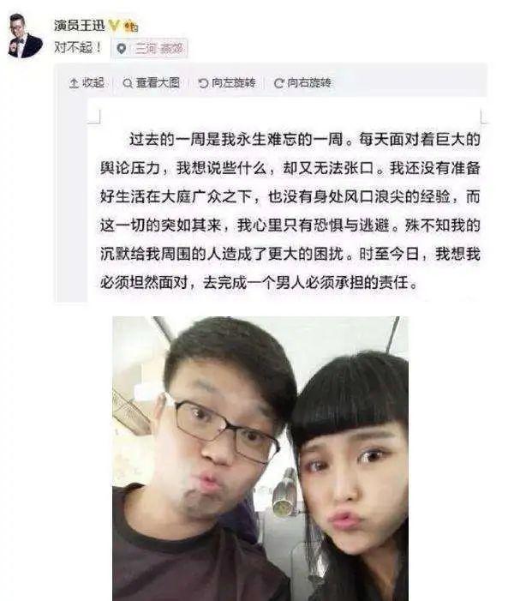Screen dimensions: 532x601
Task: Click the magnifier icon beside 查看大图
Action: pyautogui.click(x=128, y=83)
